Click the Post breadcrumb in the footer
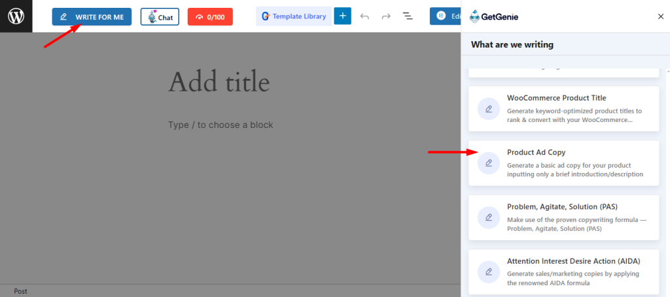Screen dimensions: 670x297 (20, 291)
